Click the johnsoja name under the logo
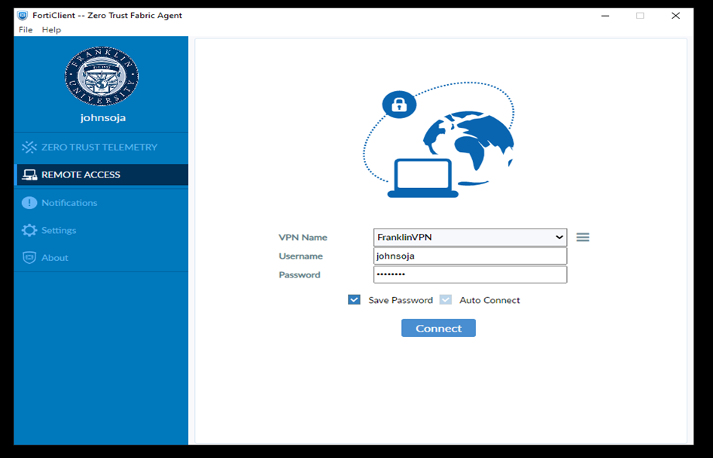Viewport: 713px width, 458px height. (103, 118)
